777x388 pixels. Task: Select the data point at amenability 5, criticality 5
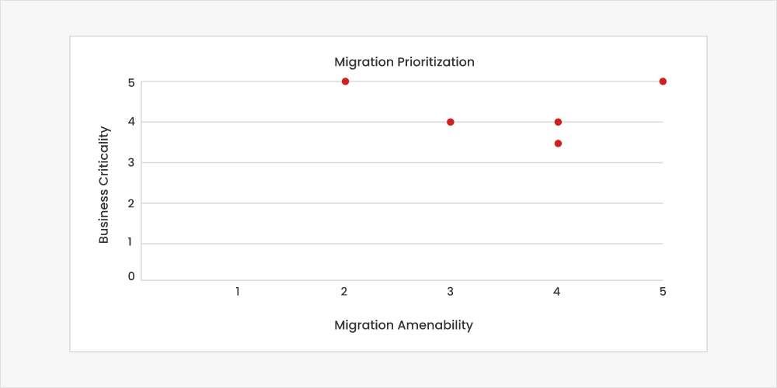[663, 81]
